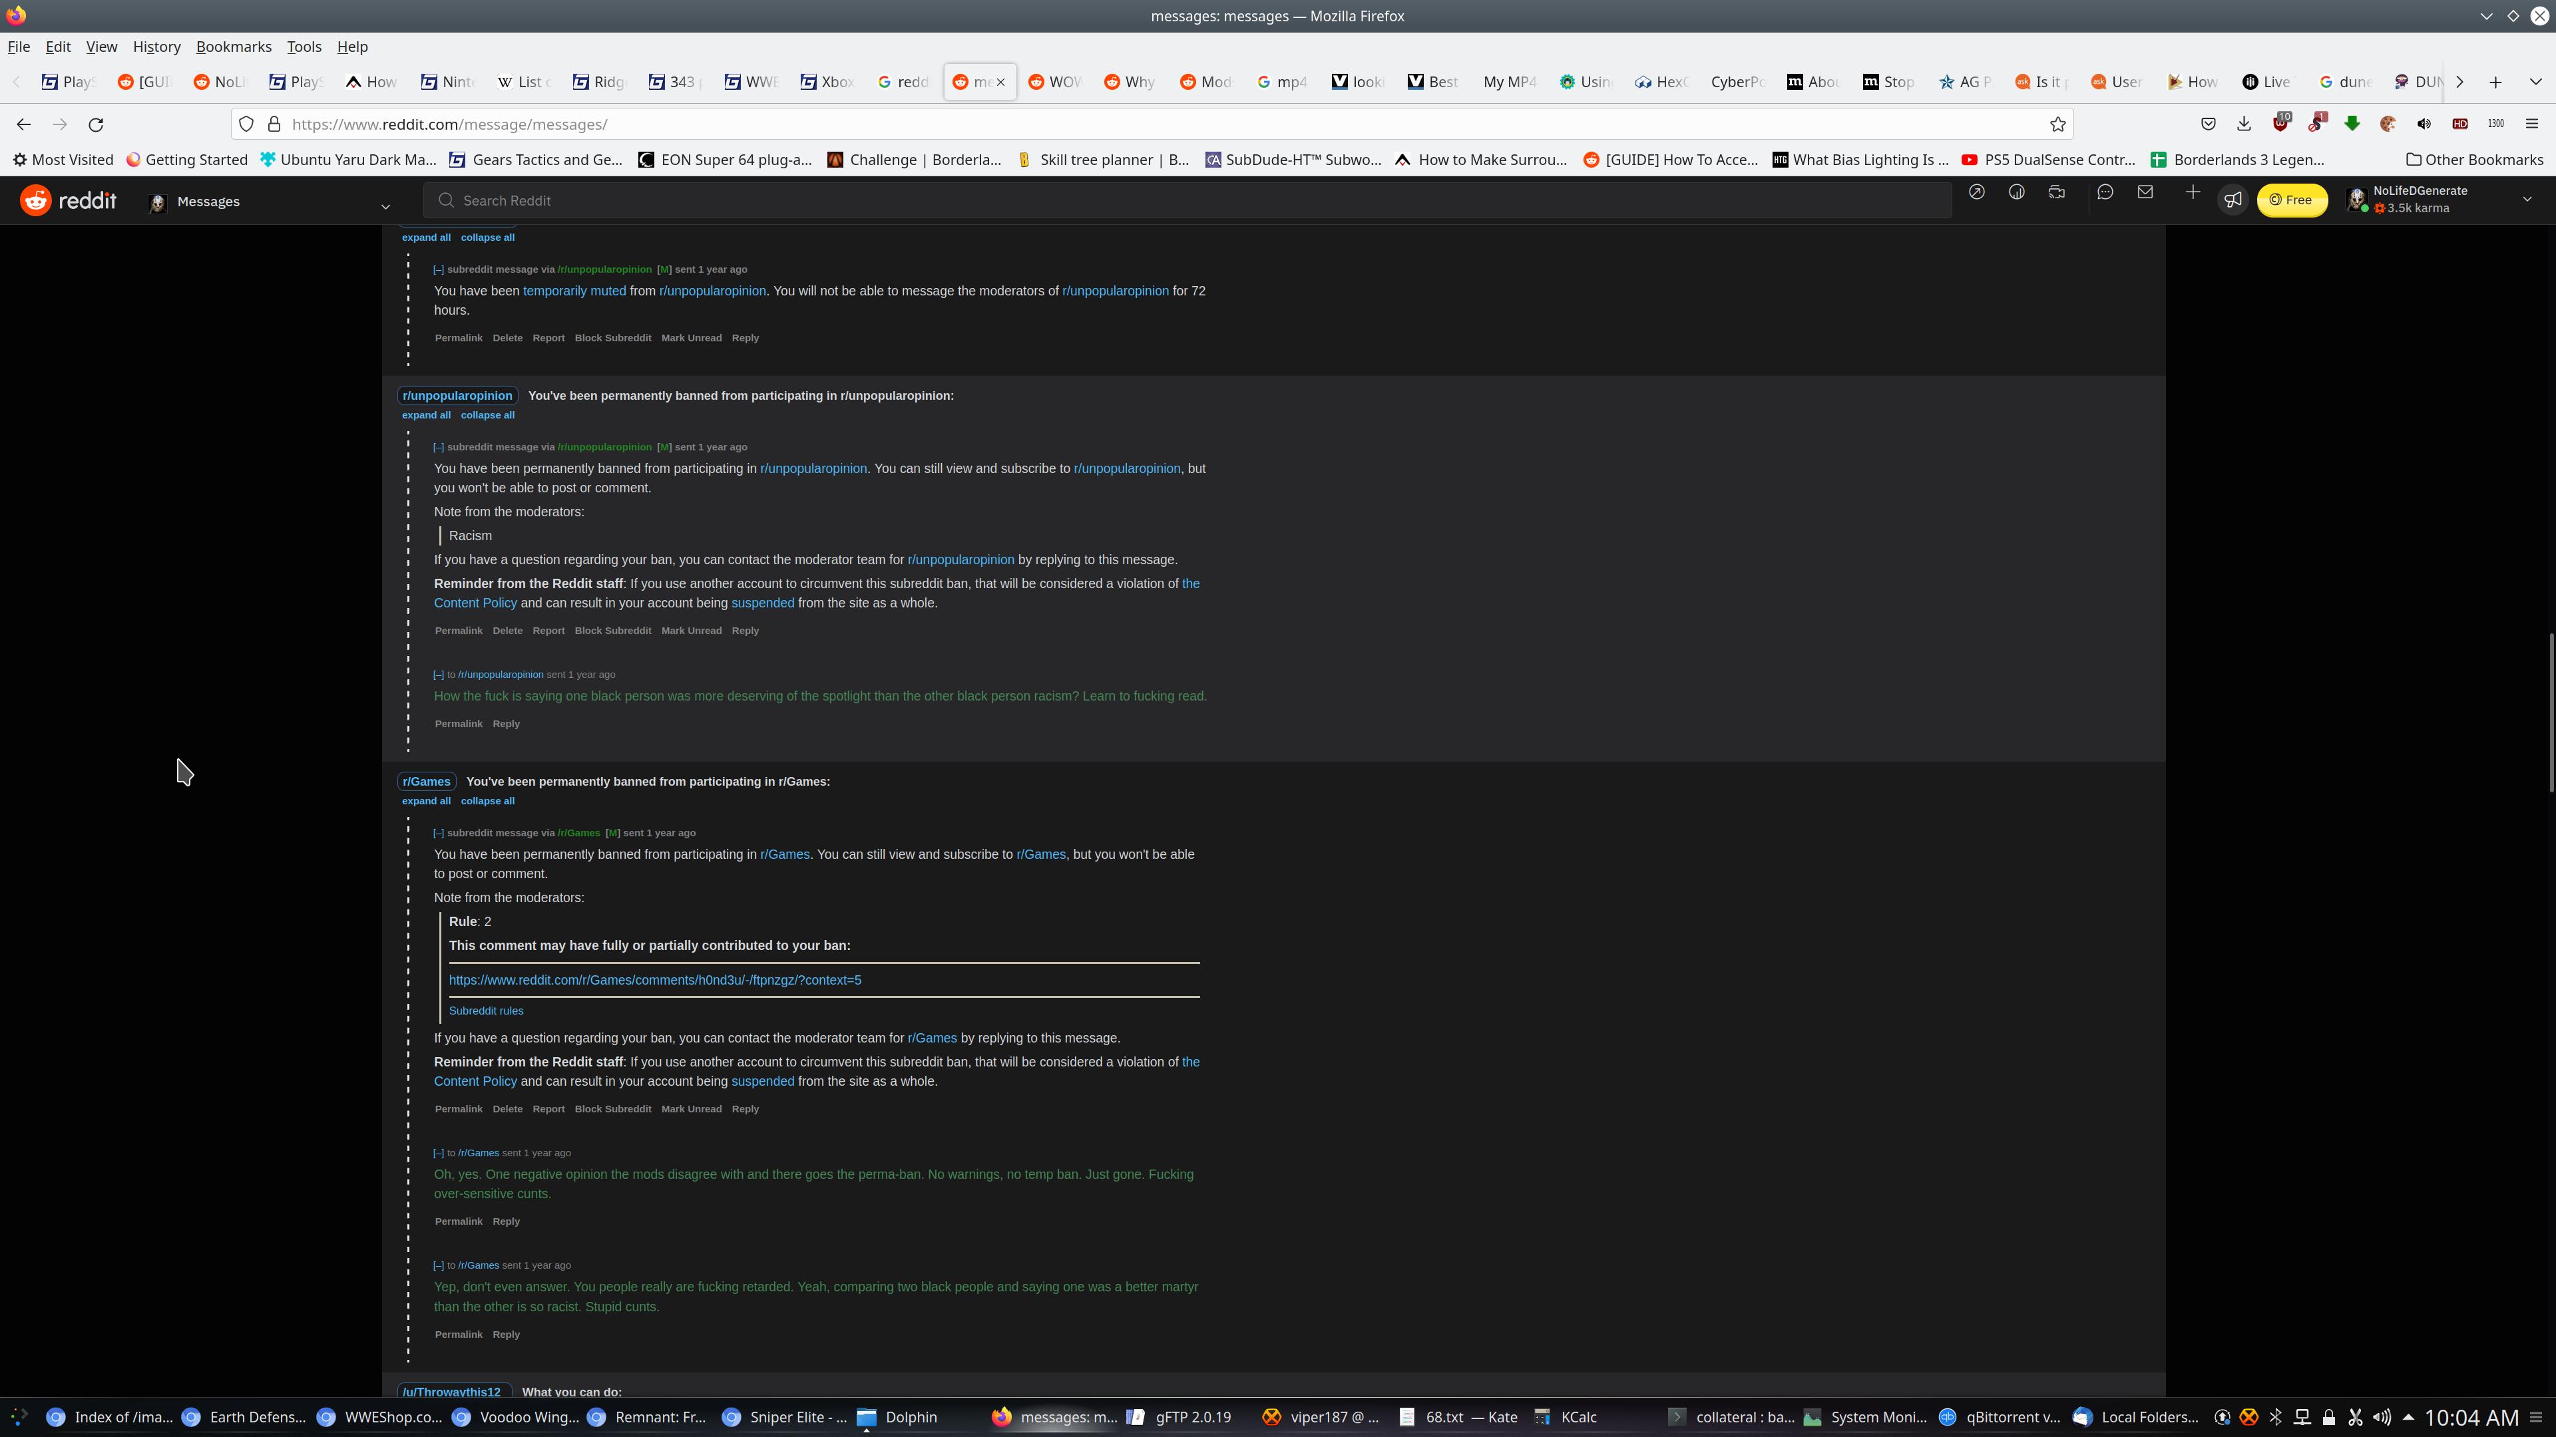Open the inbox envelope icon
This screenshot has width=2556, height=1437.
tap(2145, 192)
